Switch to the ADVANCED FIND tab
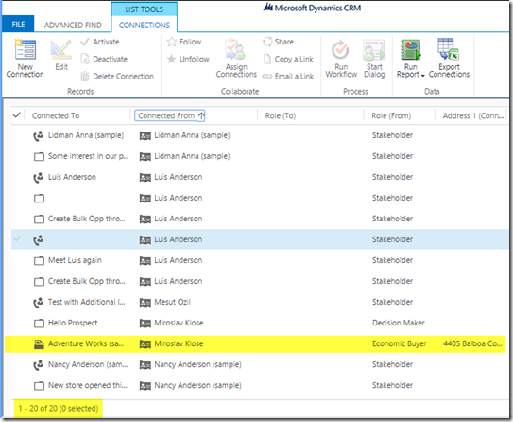 point(73,26)
